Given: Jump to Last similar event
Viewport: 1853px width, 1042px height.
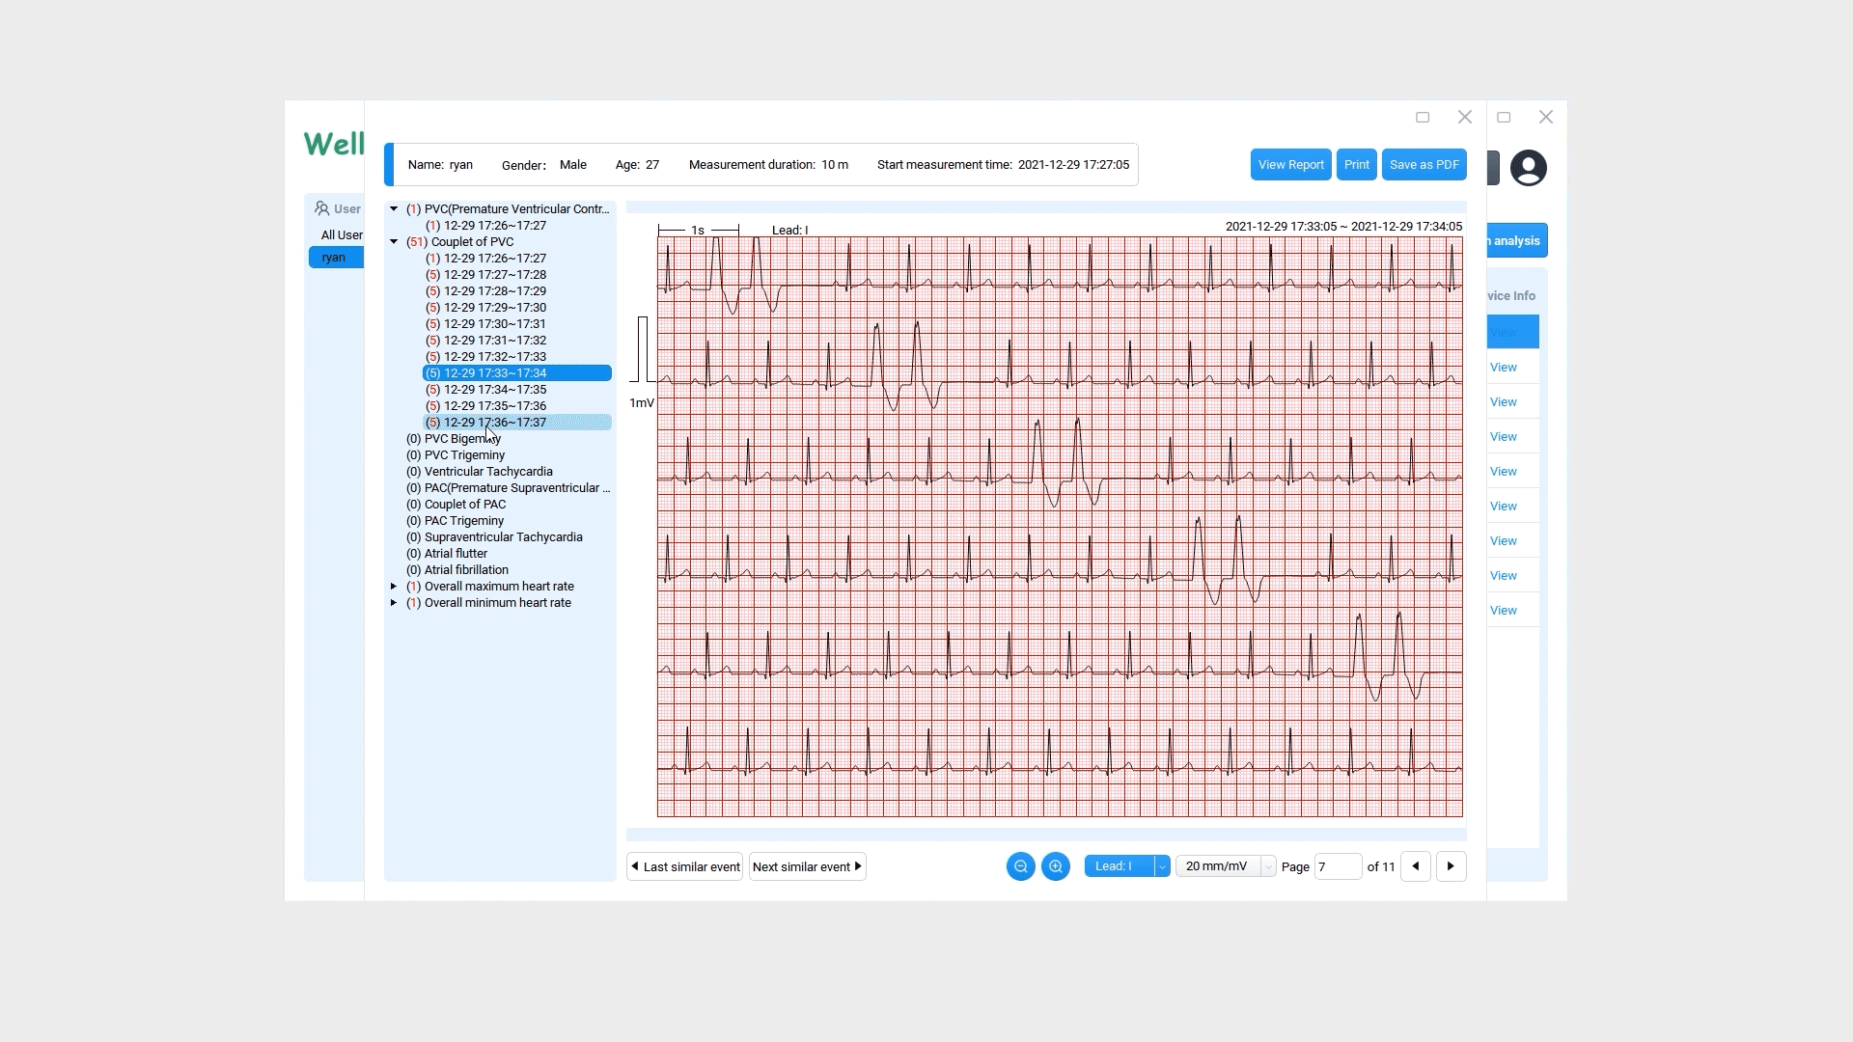Looking at the screenshot, I should [x=684, y=866].
